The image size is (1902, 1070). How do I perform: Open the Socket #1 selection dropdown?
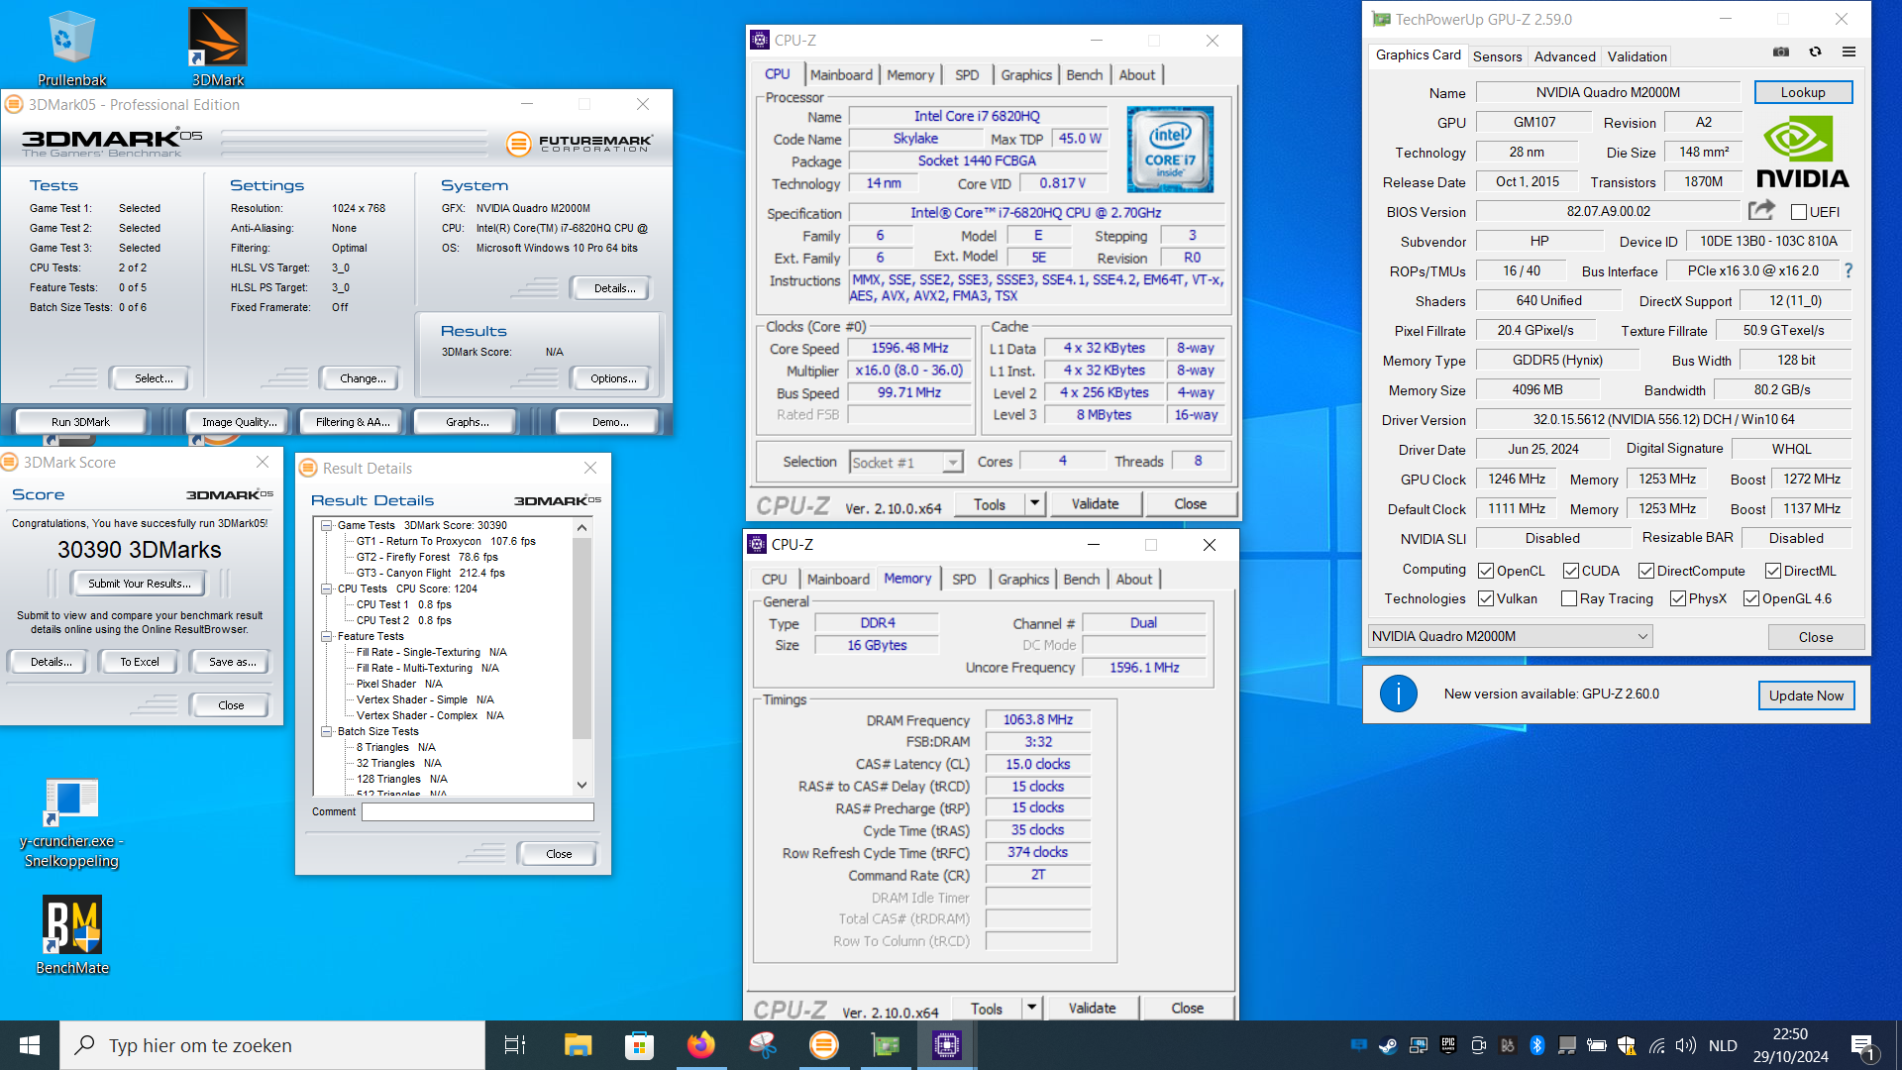point(905,463)
